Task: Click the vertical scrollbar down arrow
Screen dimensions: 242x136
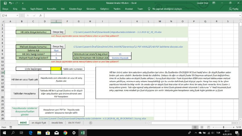Action: 240,119
